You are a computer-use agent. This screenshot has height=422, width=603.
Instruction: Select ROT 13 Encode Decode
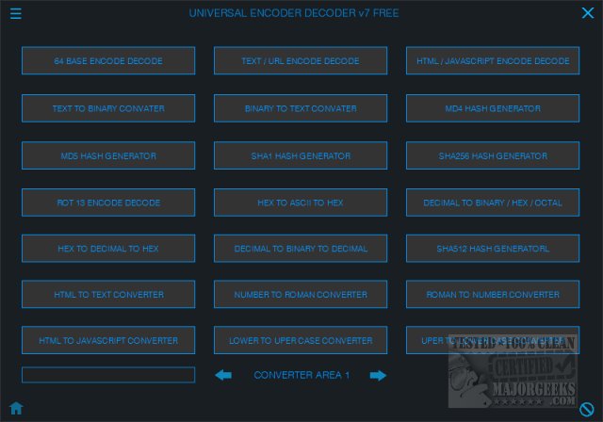click(108, 203)
